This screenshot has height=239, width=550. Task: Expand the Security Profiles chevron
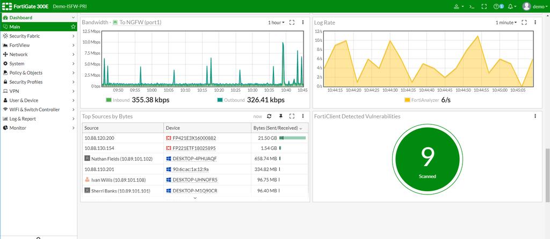(x=73, y=82)
